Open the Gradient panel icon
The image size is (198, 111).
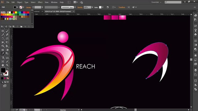point(196,45)
